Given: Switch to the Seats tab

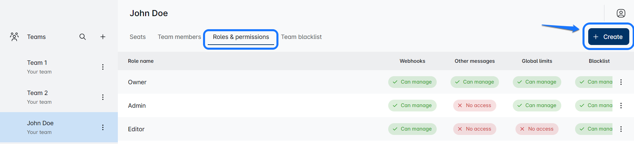Looking at the screenshot, I should coord(137,37).
